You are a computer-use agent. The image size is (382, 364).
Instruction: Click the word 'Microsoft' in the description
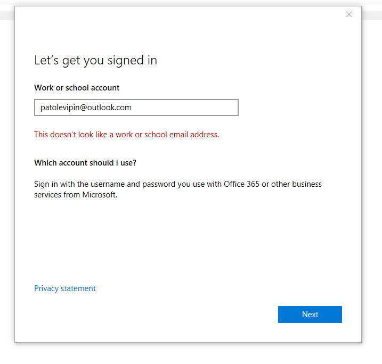pos(100,195)
